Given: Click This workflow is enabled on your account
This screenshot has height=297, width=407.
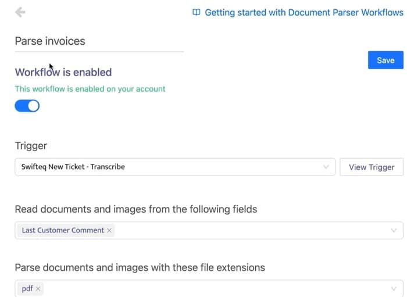Looking at the screenshot, I should coord(90,89).
